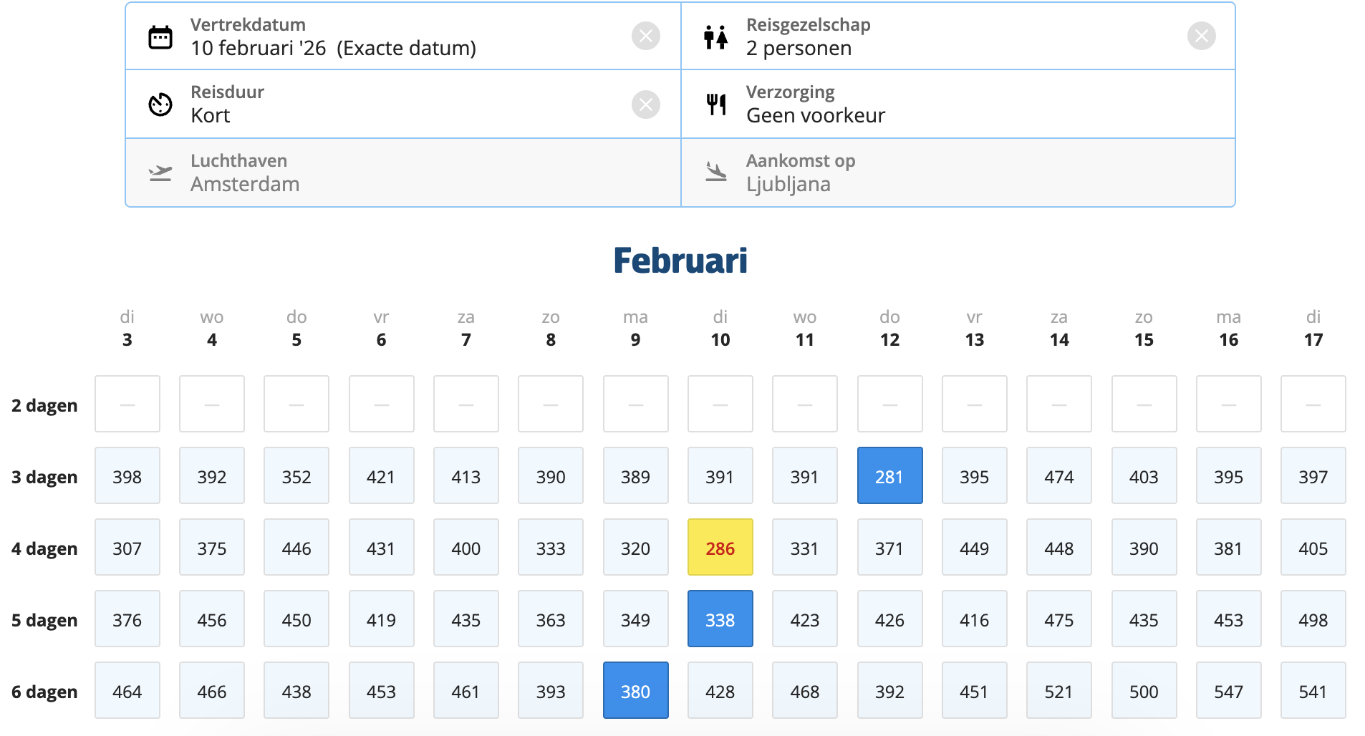
Task: Click the landing plane Aankomst icon
Action: [715, 173]
